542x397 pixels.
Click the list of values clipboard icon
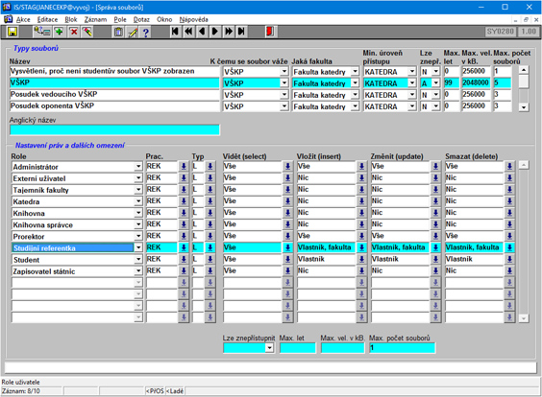(118, 32)
